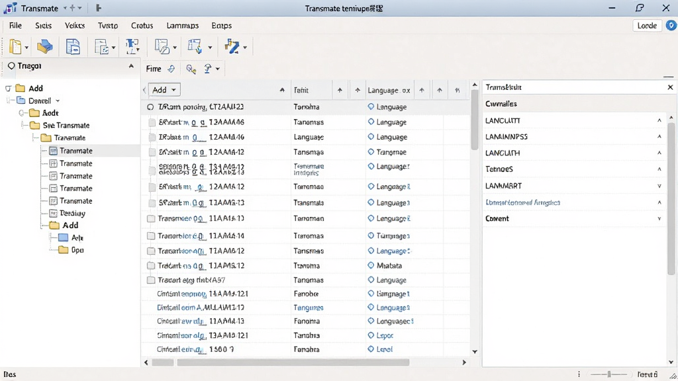Screen dimensions: 678x381
Task: Click the pin icon beside Tnegoi
Action: [x=11, y=65]
